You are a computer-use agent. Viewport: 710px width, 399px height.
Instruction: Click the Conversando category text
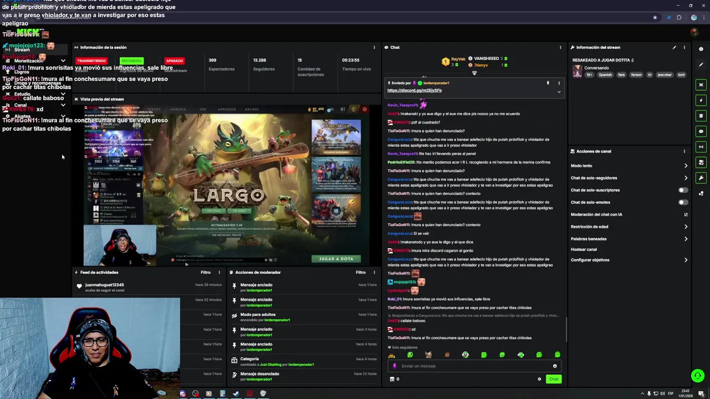(596, 68)
